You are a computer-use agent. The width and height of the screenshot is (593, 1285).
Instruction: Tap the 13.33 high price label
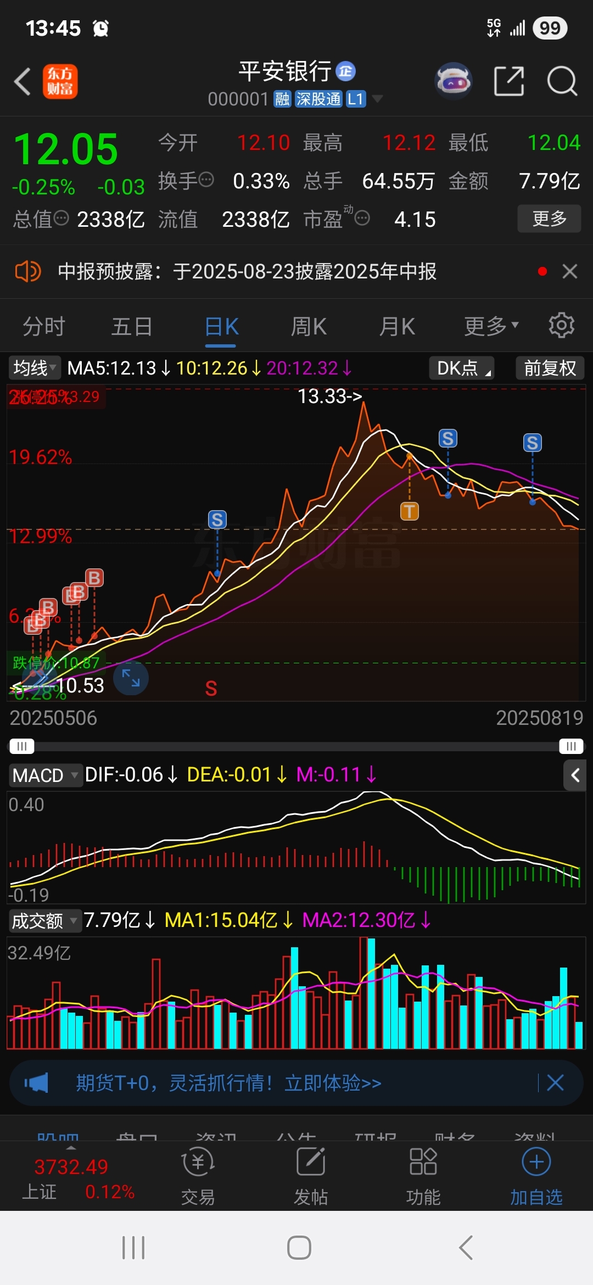point(329,396)
